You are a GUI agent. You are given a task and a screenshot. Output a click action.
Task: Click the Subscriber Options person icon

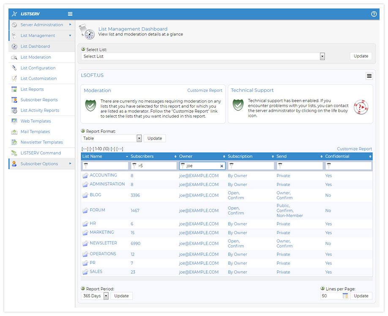pos(14,164)
